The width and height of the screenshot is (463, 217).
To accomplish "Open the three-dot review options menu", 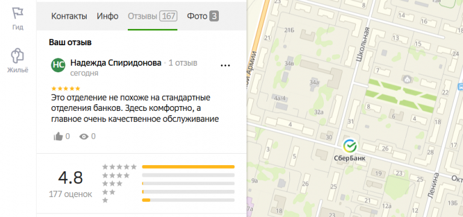I will pos(225,66).
